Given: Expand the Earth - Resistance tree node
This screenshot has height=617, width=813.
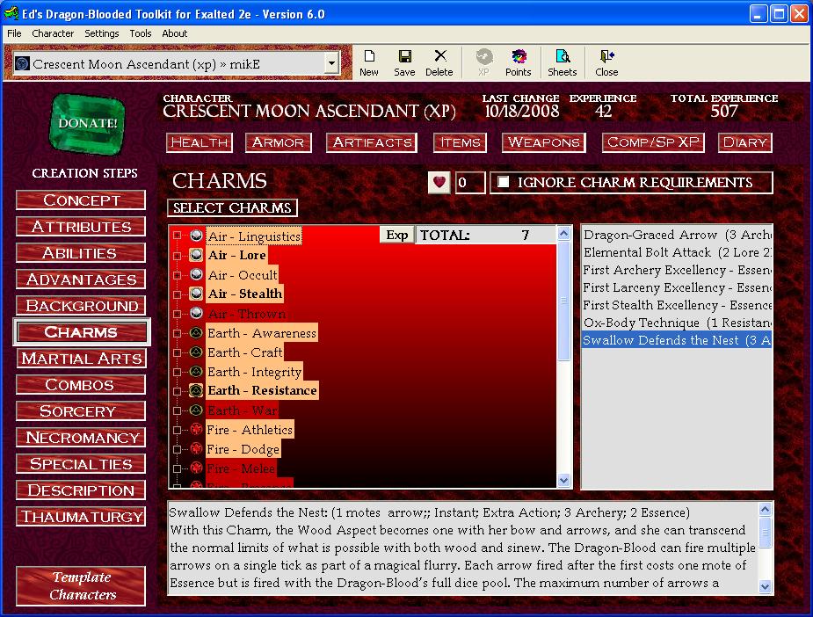Looking at the screenshot, I should 178,391.
